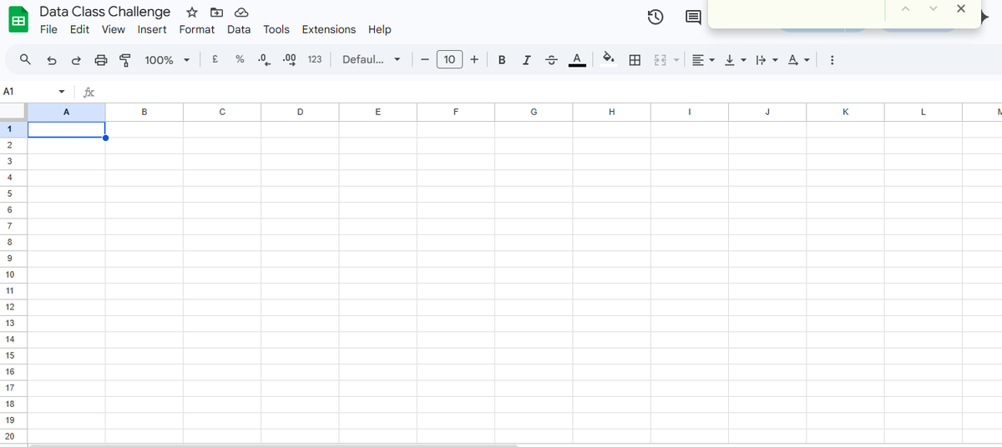Redo the last action
Screen dimensions: 1002x447
tap(76, 60)
